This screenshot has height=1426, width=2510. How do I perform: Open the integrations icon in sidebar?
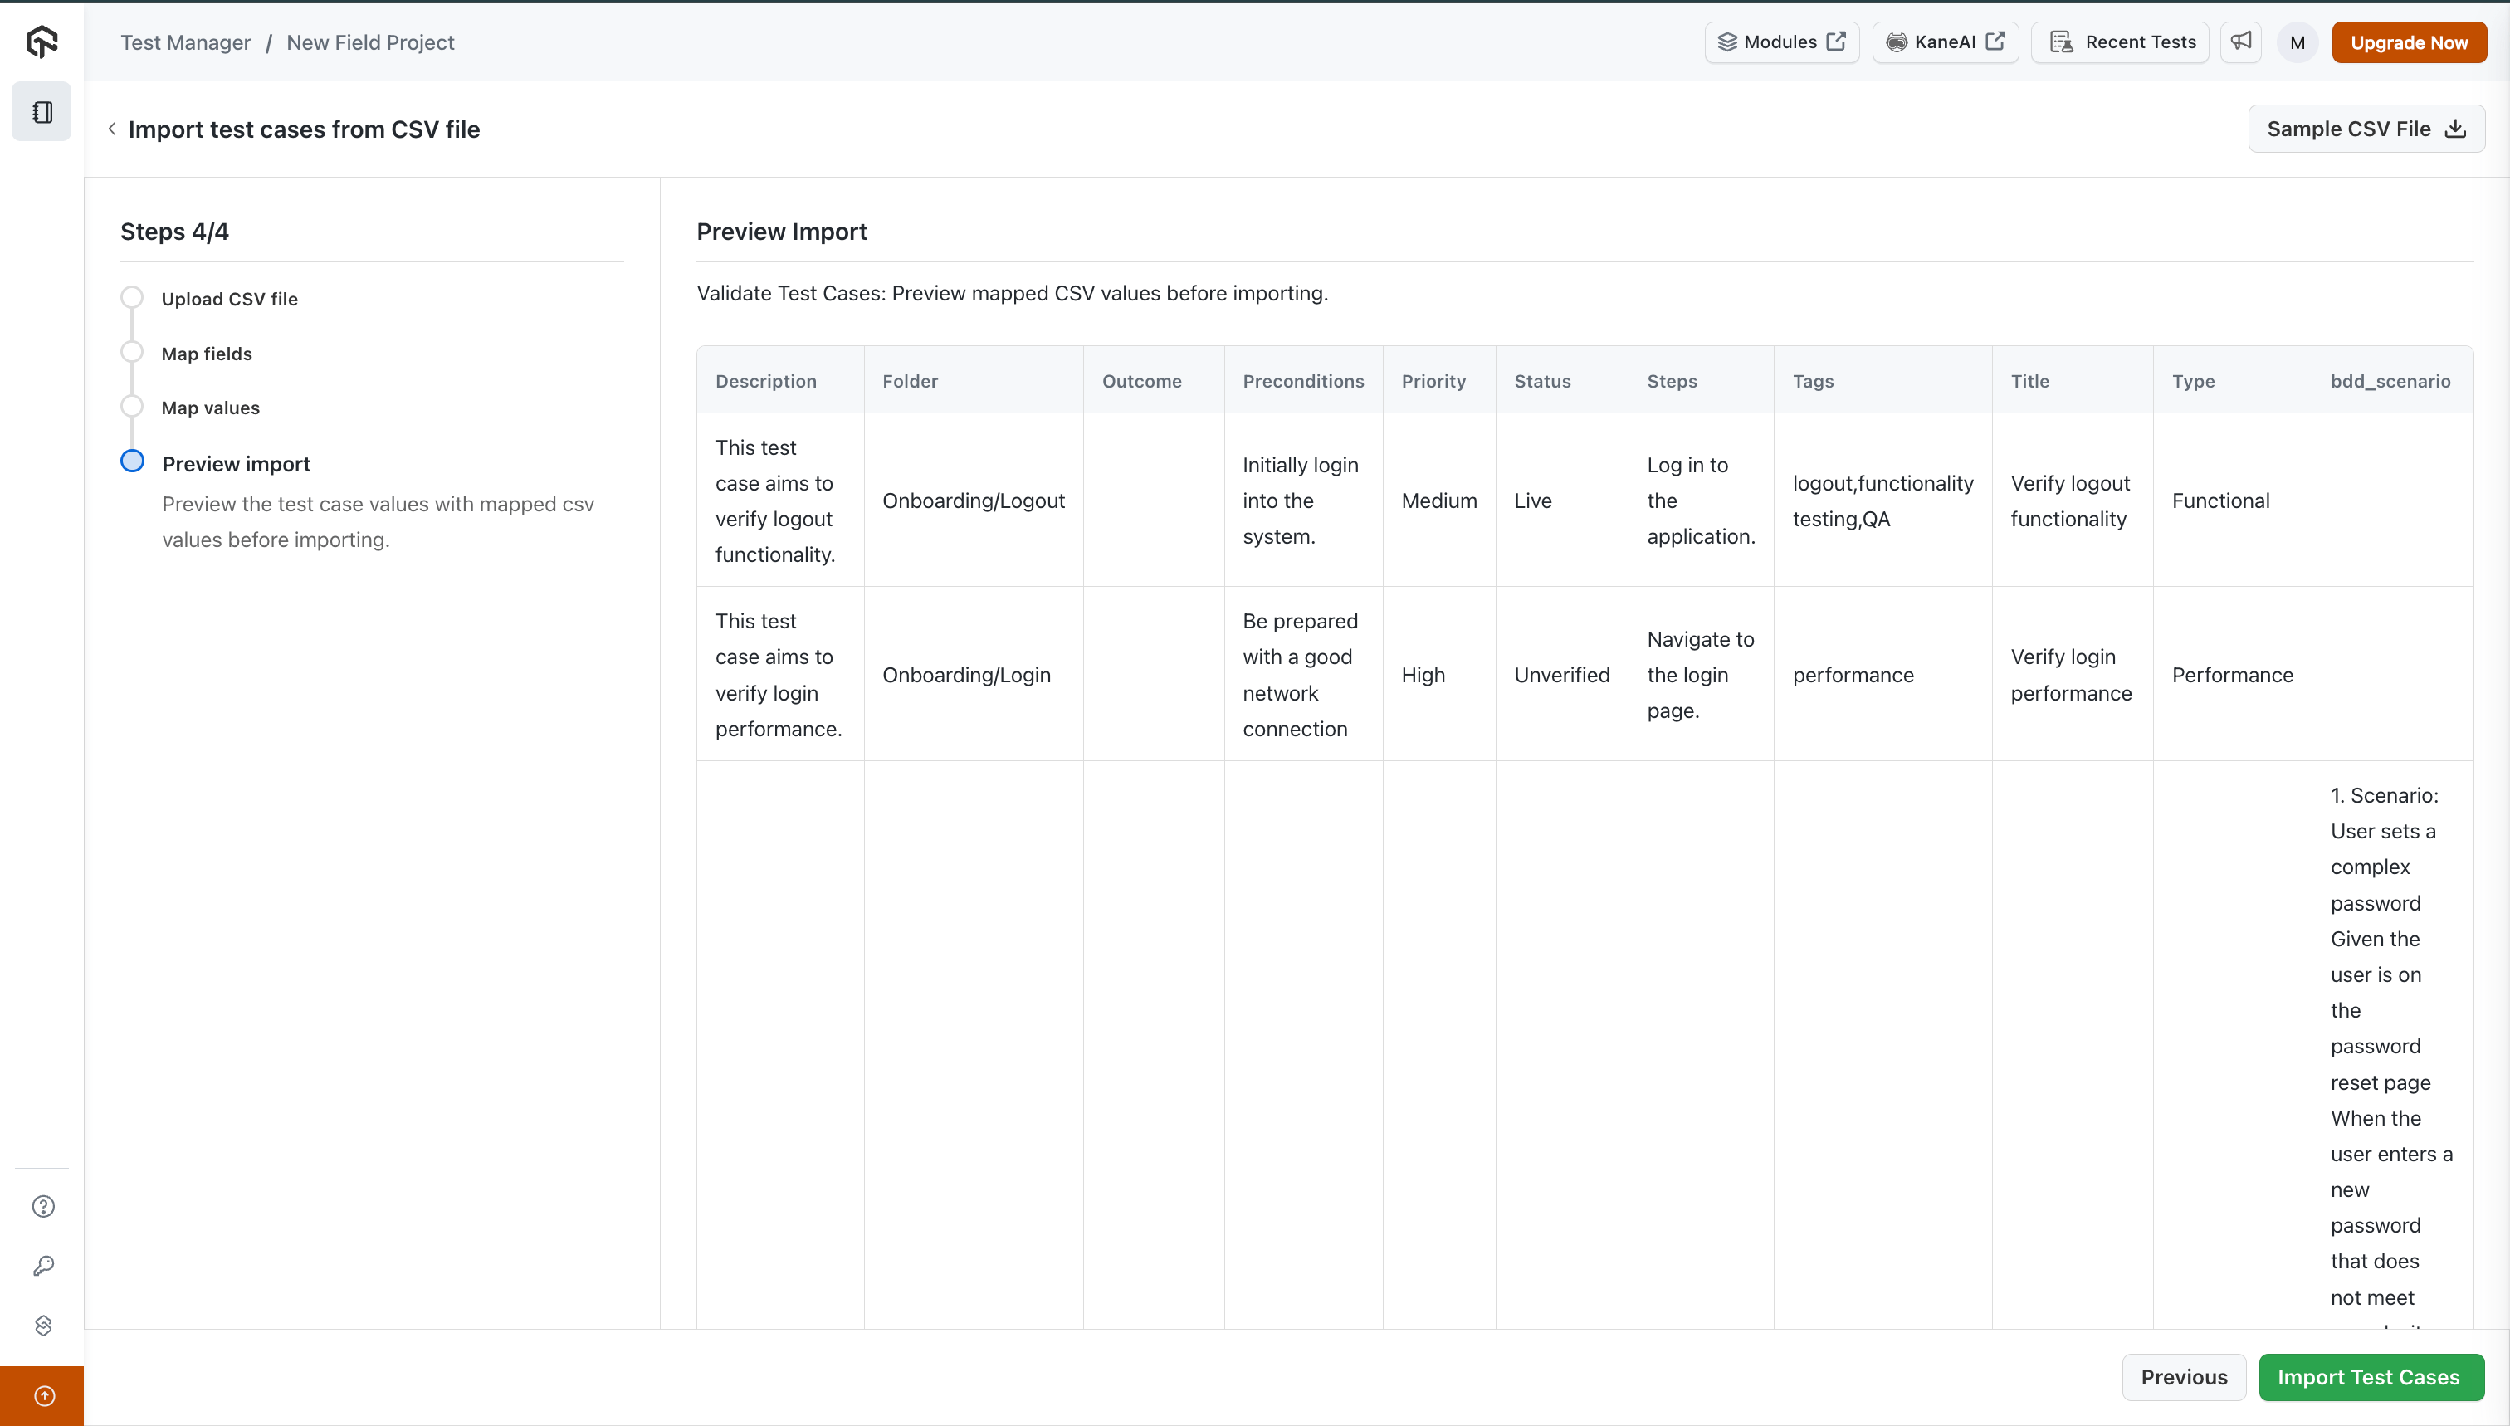[x=43, y=1325]
